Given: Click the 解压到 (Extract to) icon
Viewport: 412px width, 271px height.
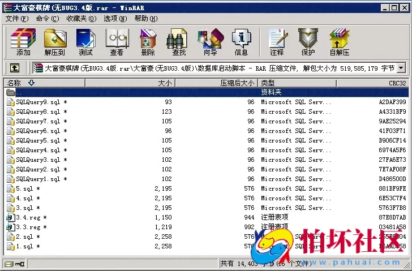Looking at the screenshot, I should click(55, 41).
